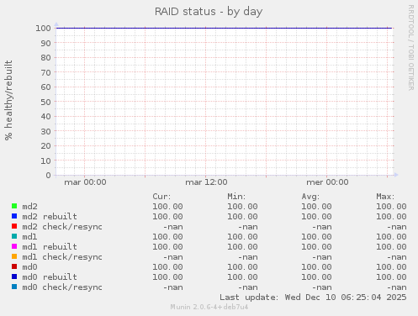Click the md2 row Cur value 100.00

tap(167, 207)
